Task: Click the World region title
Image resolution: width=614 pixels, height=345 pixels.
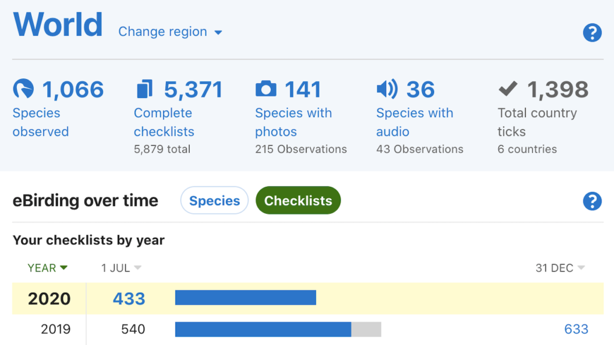Action: click(57, 24)
